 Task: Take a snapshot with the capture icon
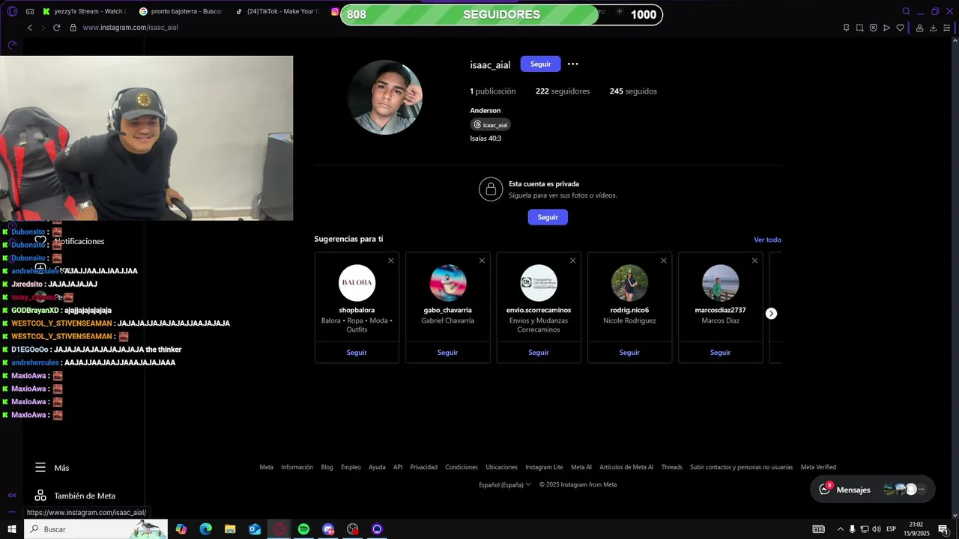tap(859, 28)
